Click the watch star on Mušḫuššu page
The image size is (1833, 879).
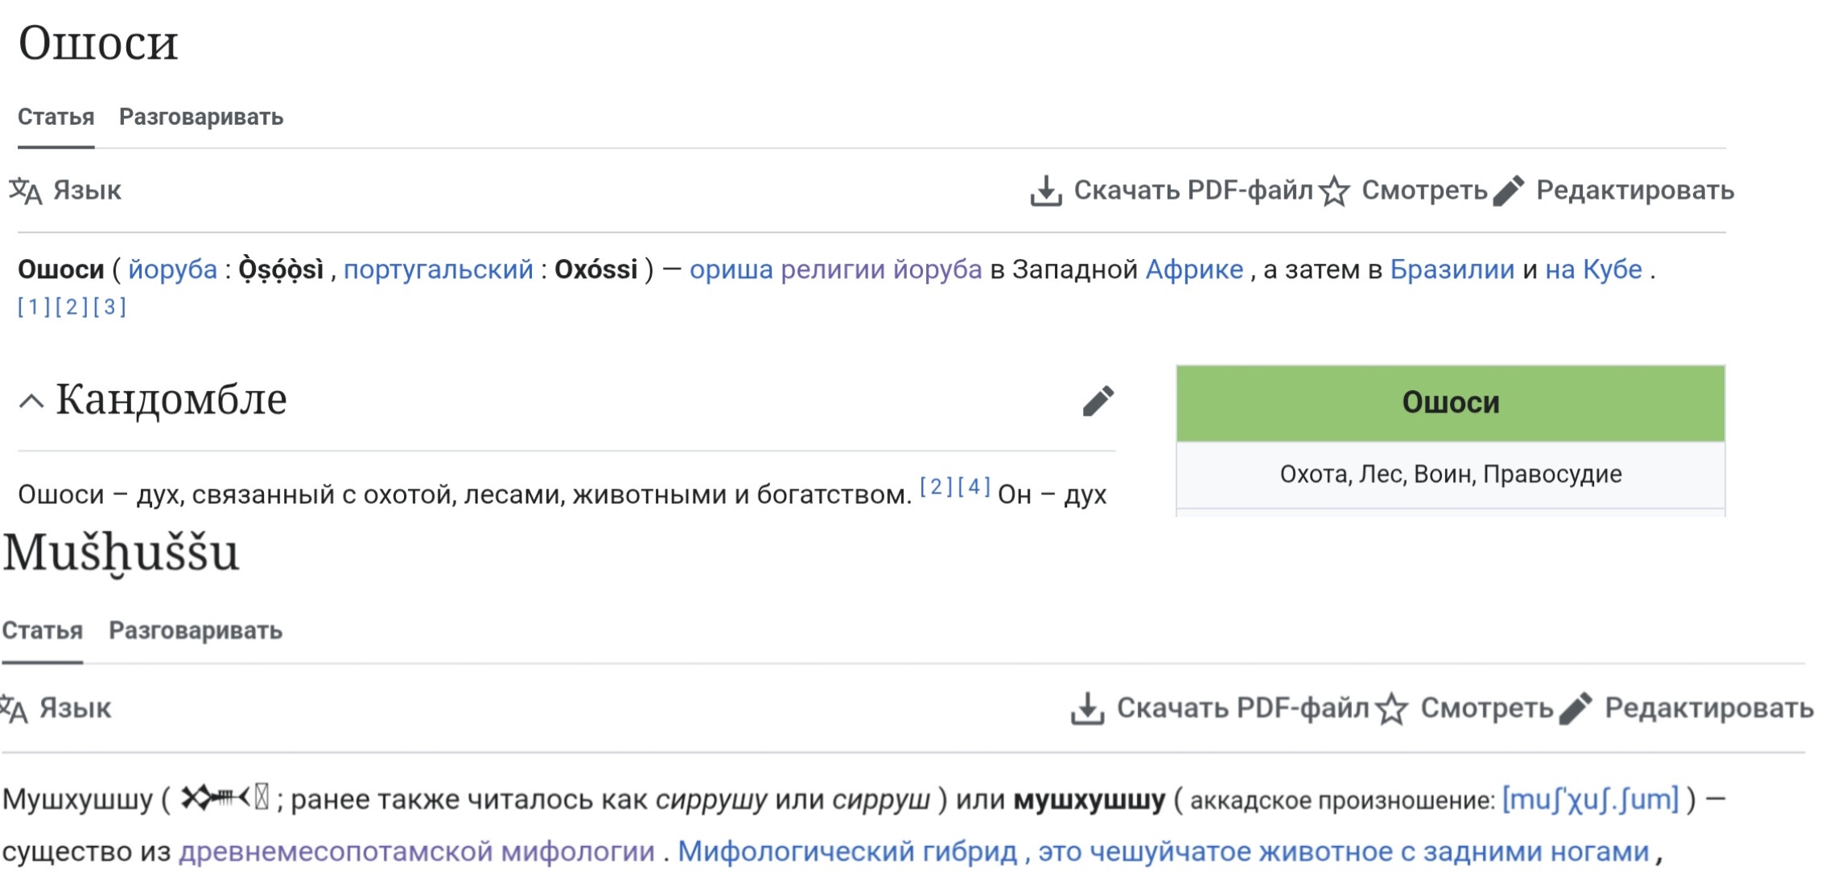pyautogui.click(x=1391, y=709)
